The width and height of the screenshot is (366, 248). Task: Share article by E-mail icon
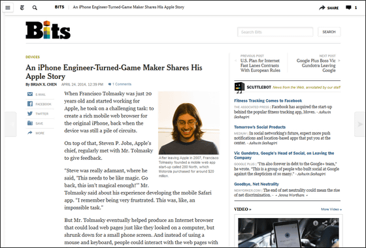point(30,94)
